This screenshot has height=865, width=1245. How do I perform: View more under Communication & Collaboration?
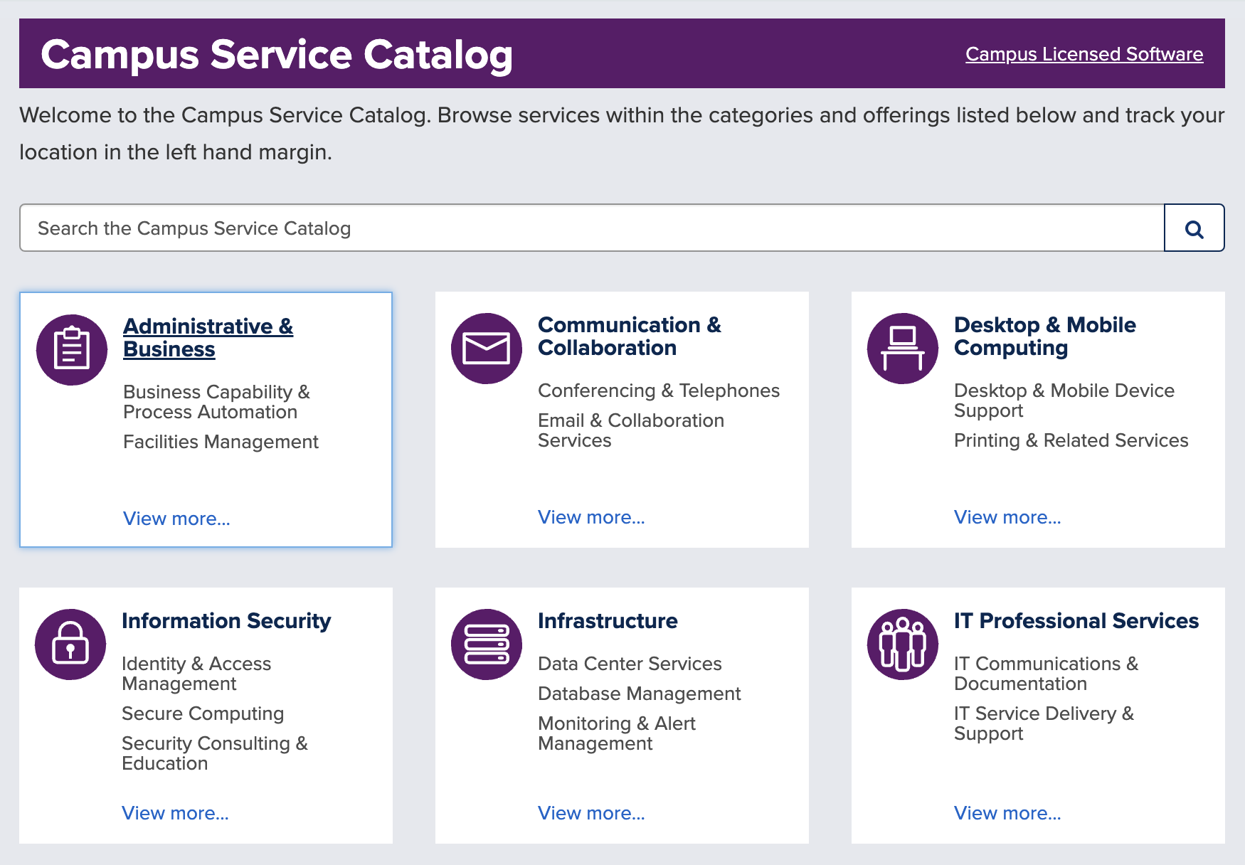pyautogui.click(x=592, y=517)
